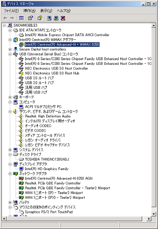This screenshot has width=158, height=229.
Task: Collapse the USB (Universal Serial Bus) コントローラ node
Action: pyautogui.click(x=10, y=54)
